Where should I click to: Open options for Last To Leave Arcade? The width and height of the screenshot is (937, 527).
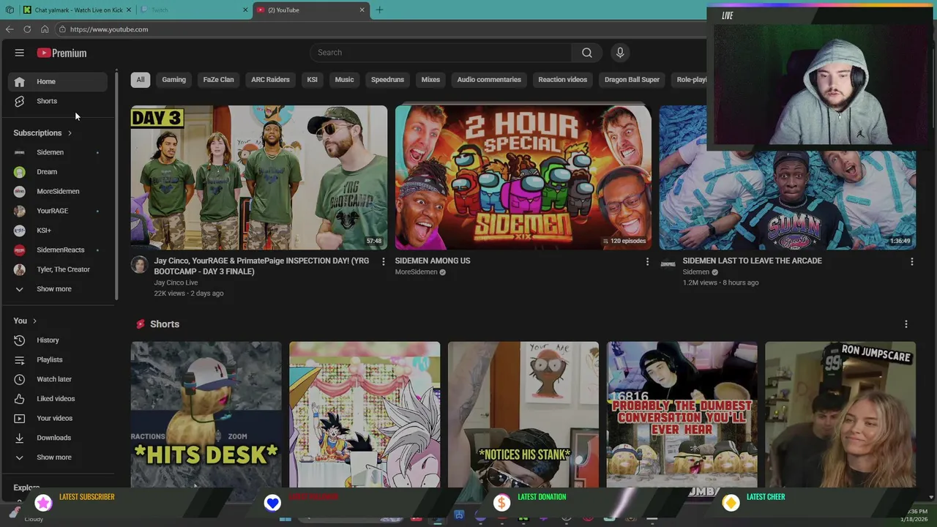point(911,261)
